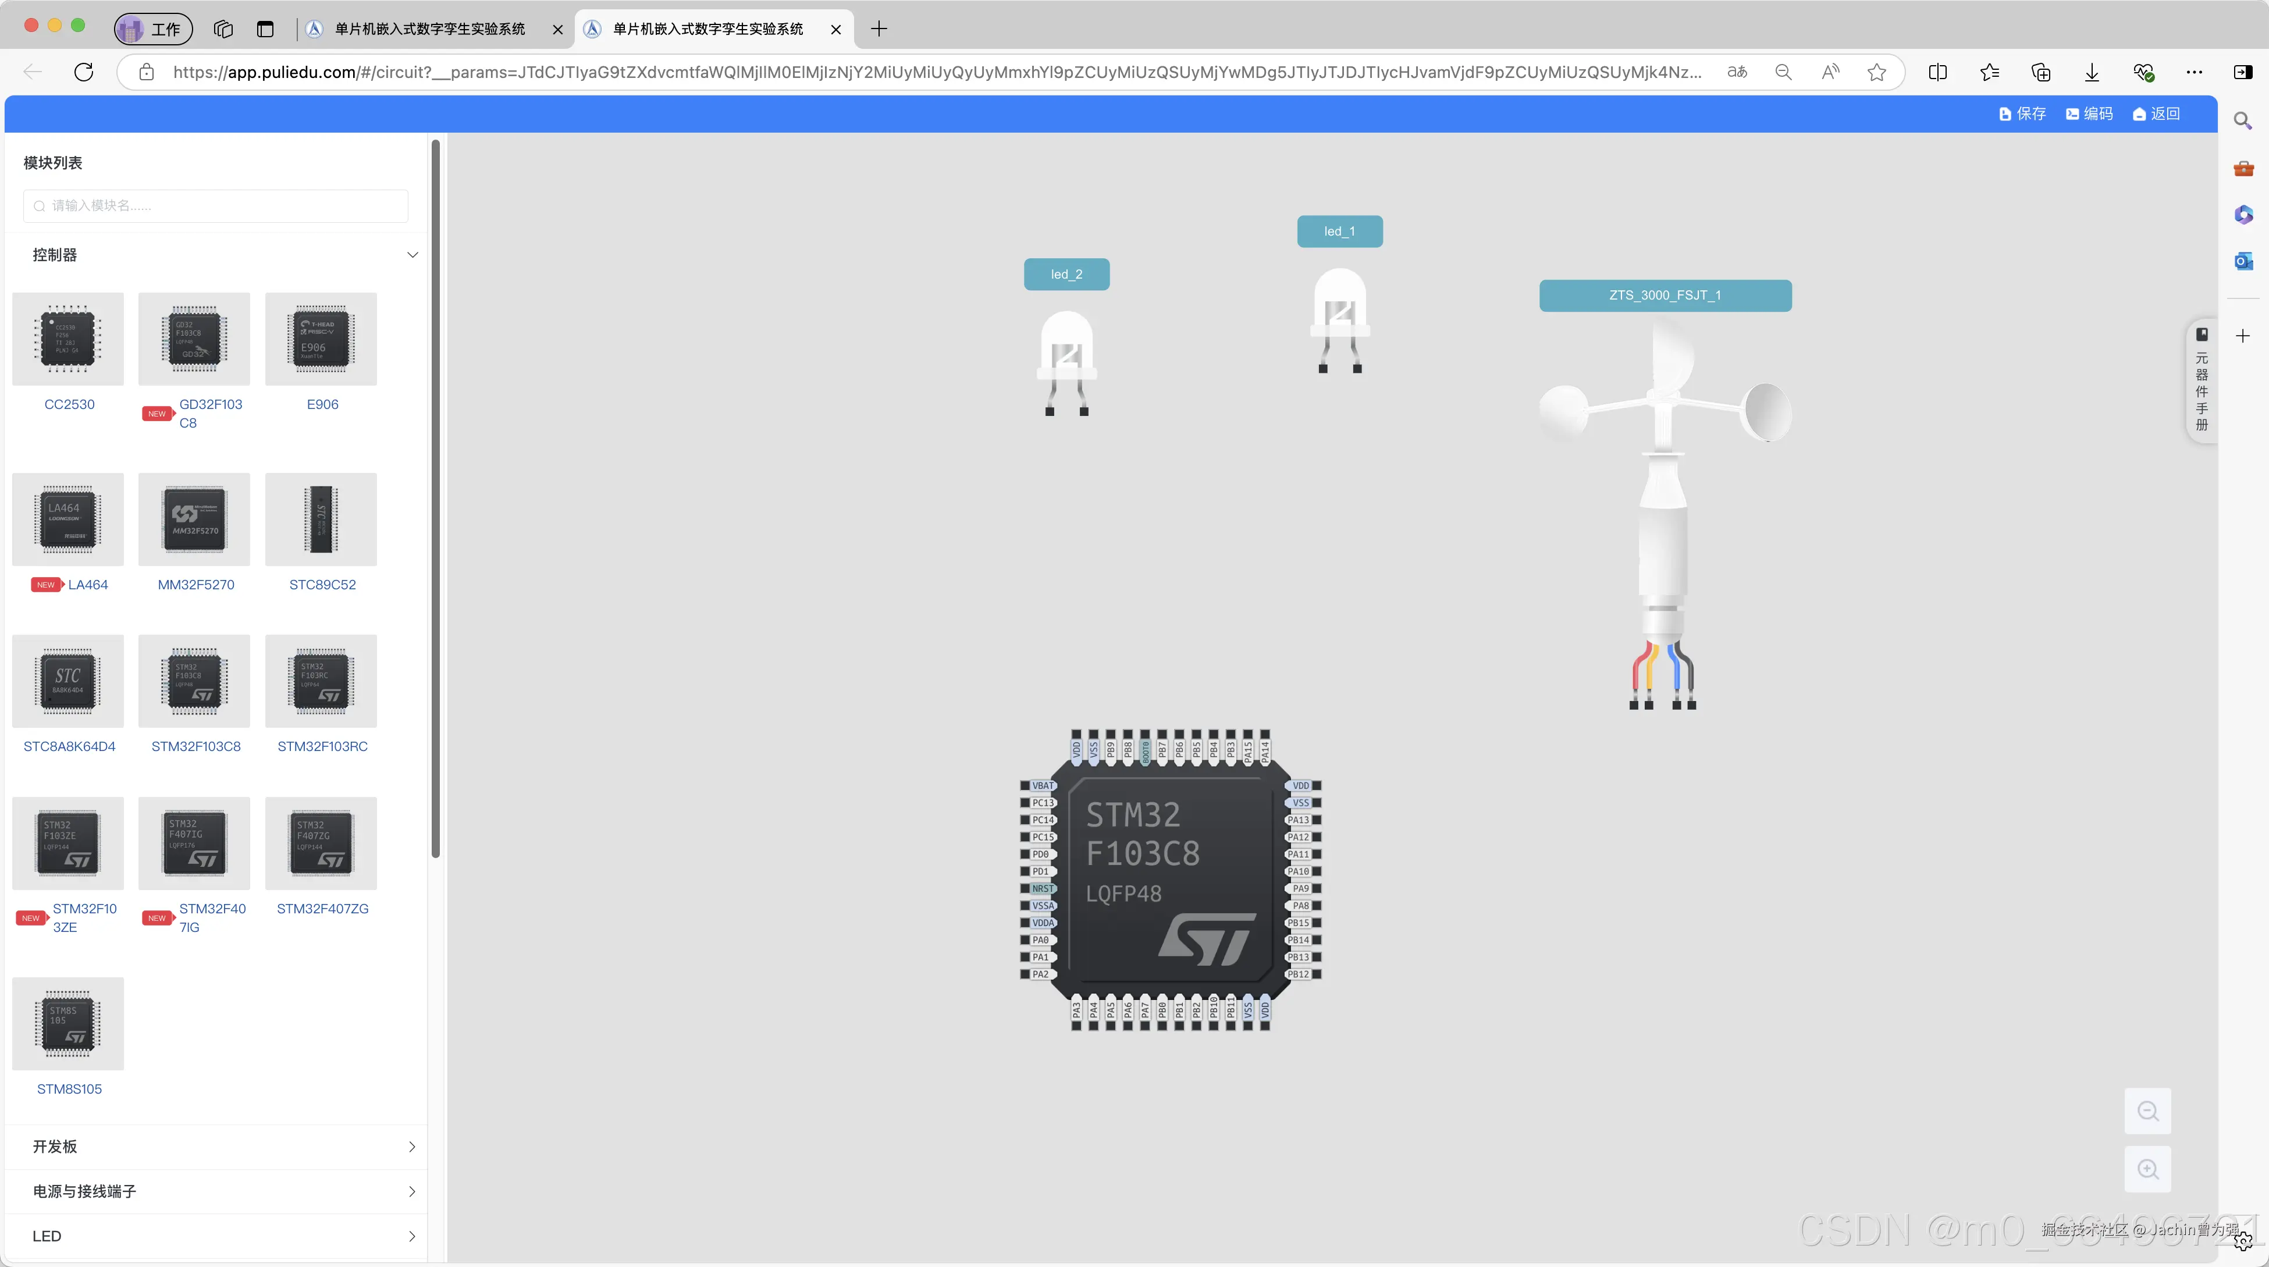Select the led_1 component label

(1339, 232)
